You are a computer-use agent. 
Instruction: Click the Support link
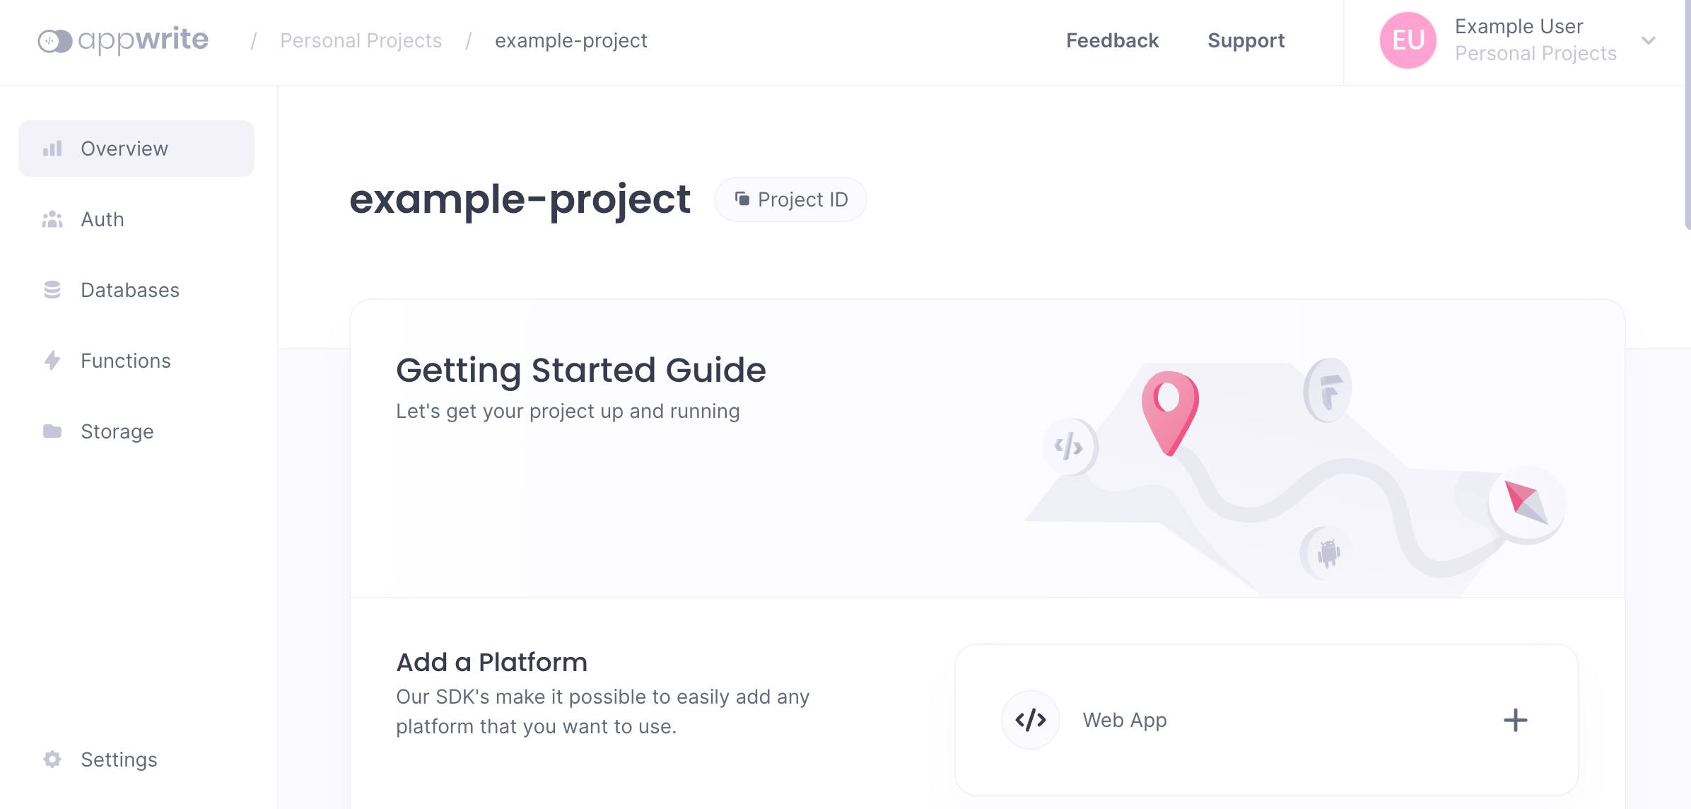click(1246, 40)
